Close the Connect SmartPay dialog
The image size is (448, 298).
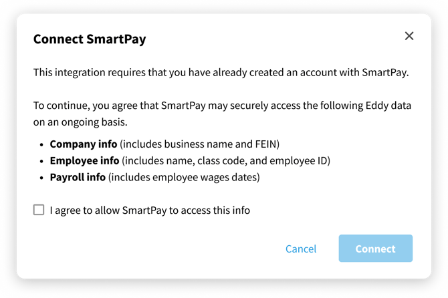tap(409, 36)
